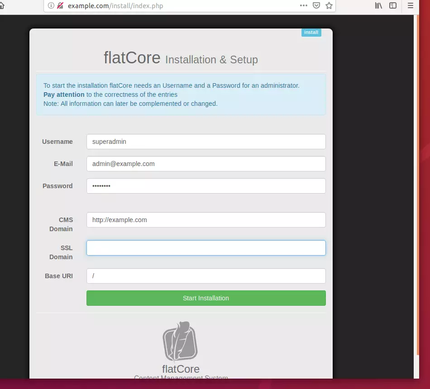
Task: Click the Username field containing superadmin
Action: 206,142
